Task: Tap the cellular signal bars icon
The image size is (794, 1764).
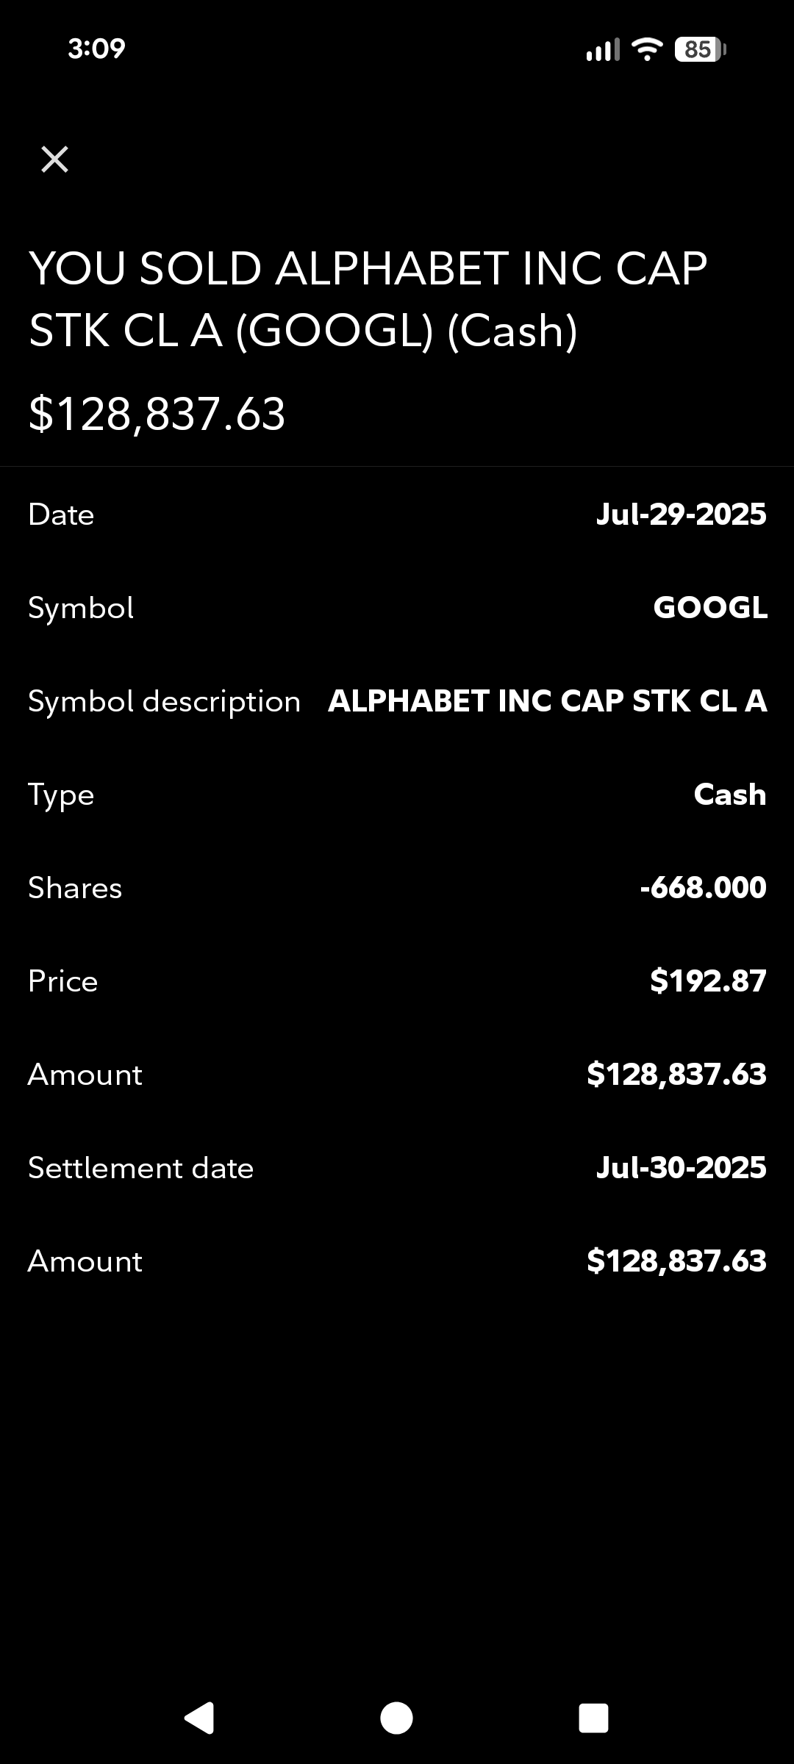Action: pyautogui.click(x=603, y=49)
